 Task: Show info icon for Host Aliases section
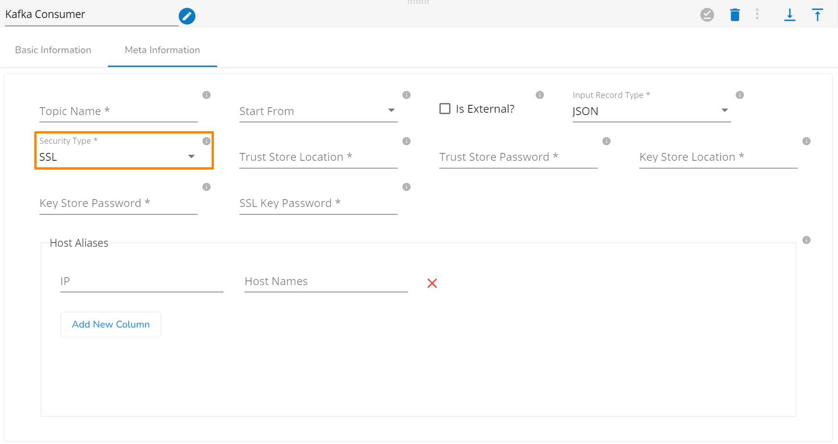pyautogui.click(x=807, y=240)
